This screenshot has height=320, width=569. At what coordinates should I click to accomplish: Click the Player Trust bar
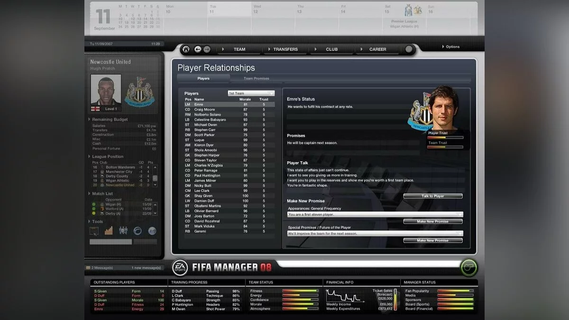(445, 137)
